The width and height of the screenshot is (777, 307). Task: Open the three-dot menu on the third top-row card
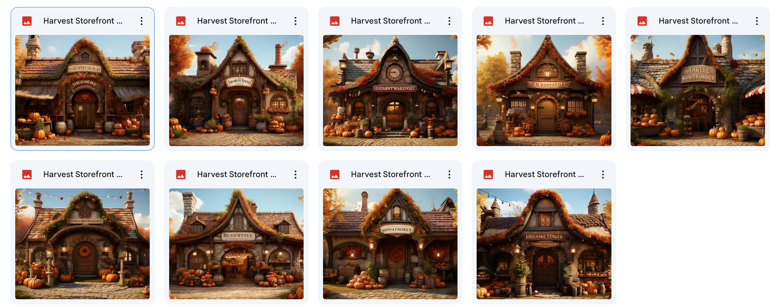coord(449,21)
